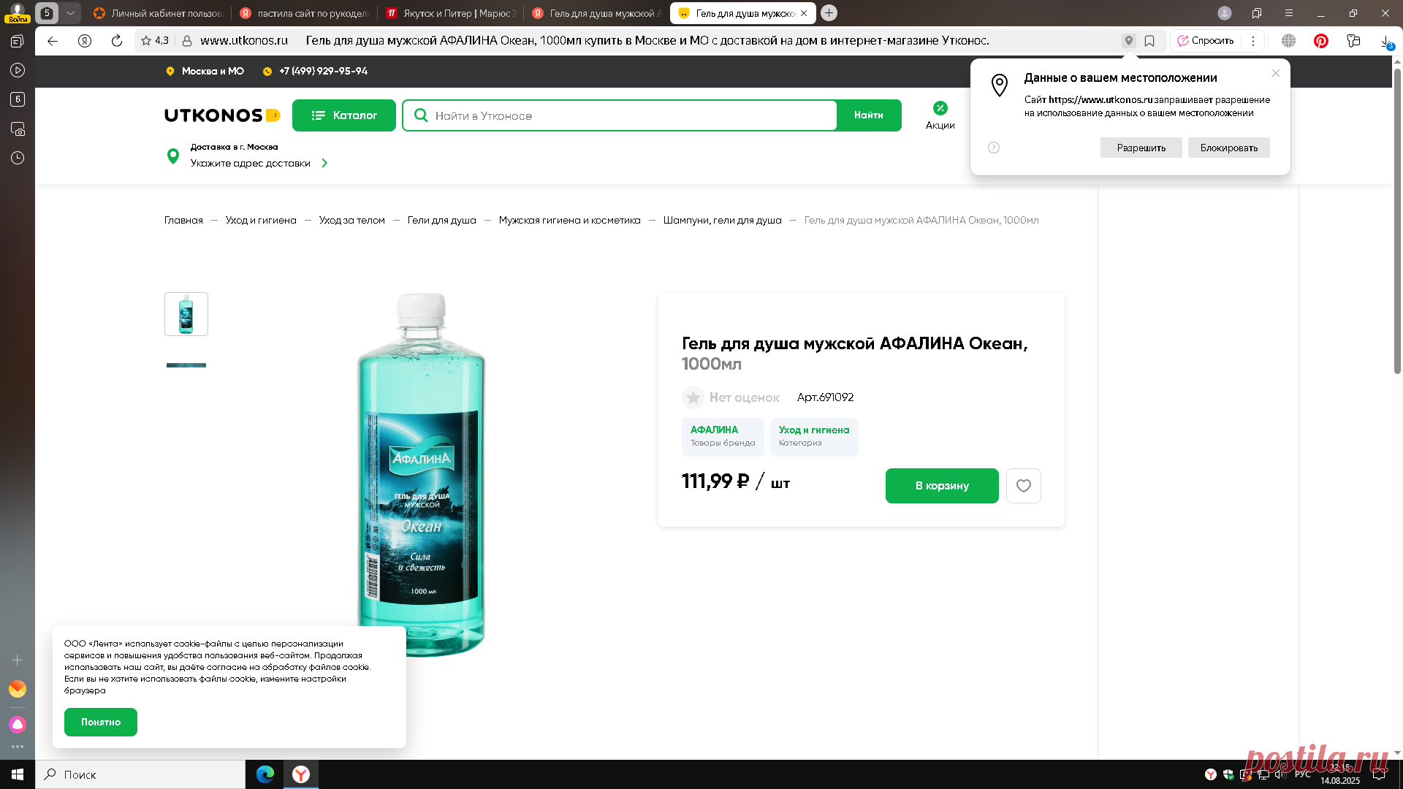Click the rating star next to Нет оценок
Screen dimensions: 1403x789
tap(693, 397)
